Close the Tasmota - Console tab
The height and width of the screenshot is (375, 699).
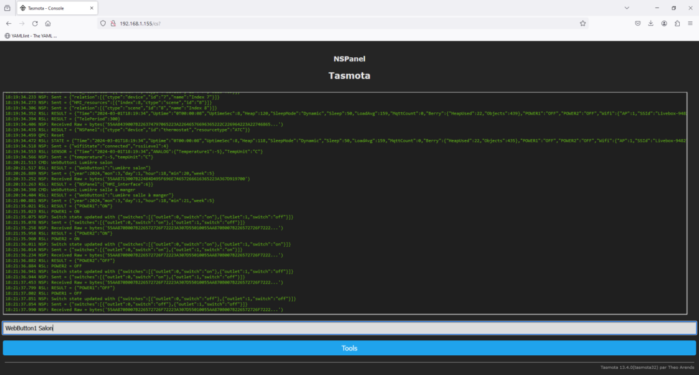91,8
